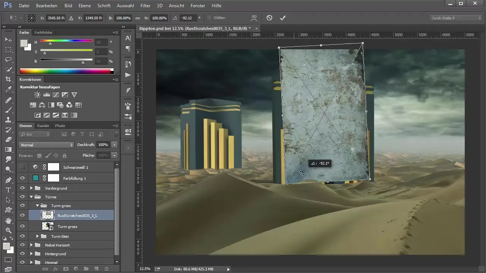Switch to warp mode in options bar
This screenshot has height=273, width=486.
pos(254,18)
